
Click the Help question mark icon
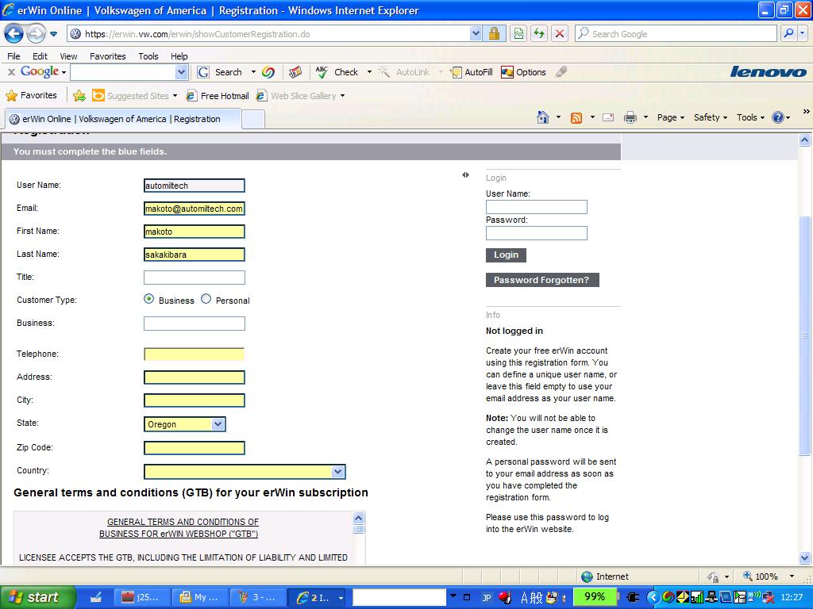(x=778, y=117)
